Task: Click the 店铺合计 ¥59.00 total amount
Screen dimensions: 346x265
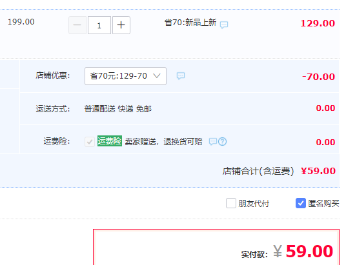Action: tap(318, 171)
